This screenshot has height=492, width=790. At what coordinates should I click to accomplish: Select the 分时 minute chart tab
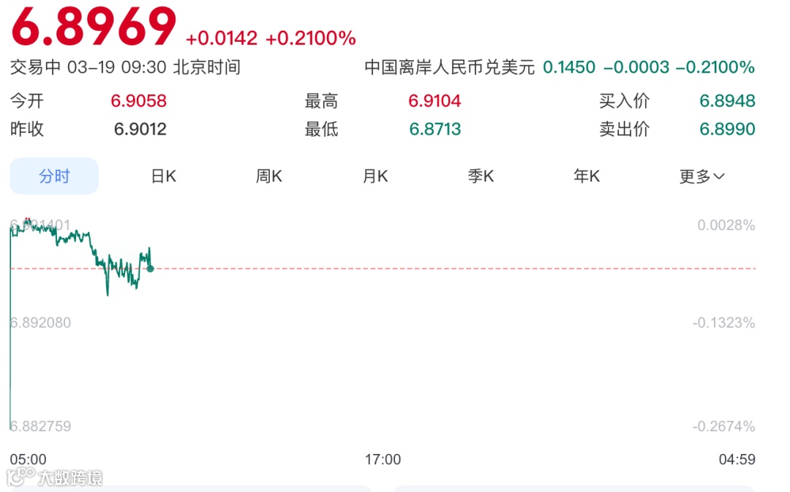point(53,176)
